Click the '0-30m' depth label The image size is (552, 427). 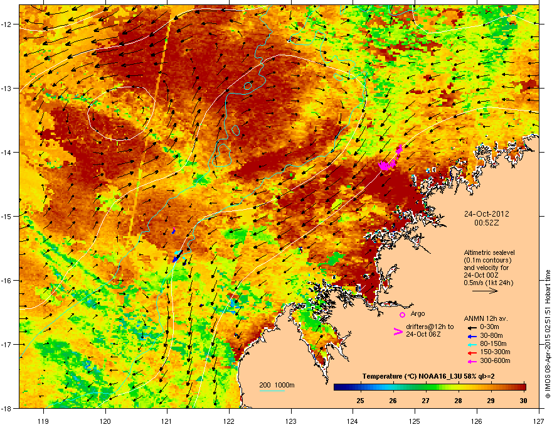click(489, 327)
